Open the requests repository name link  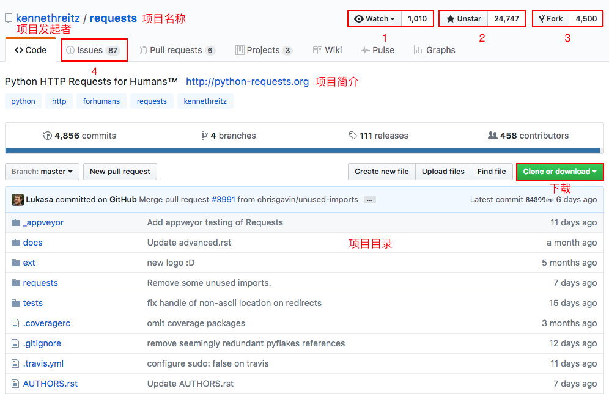(x=113, y=18)
